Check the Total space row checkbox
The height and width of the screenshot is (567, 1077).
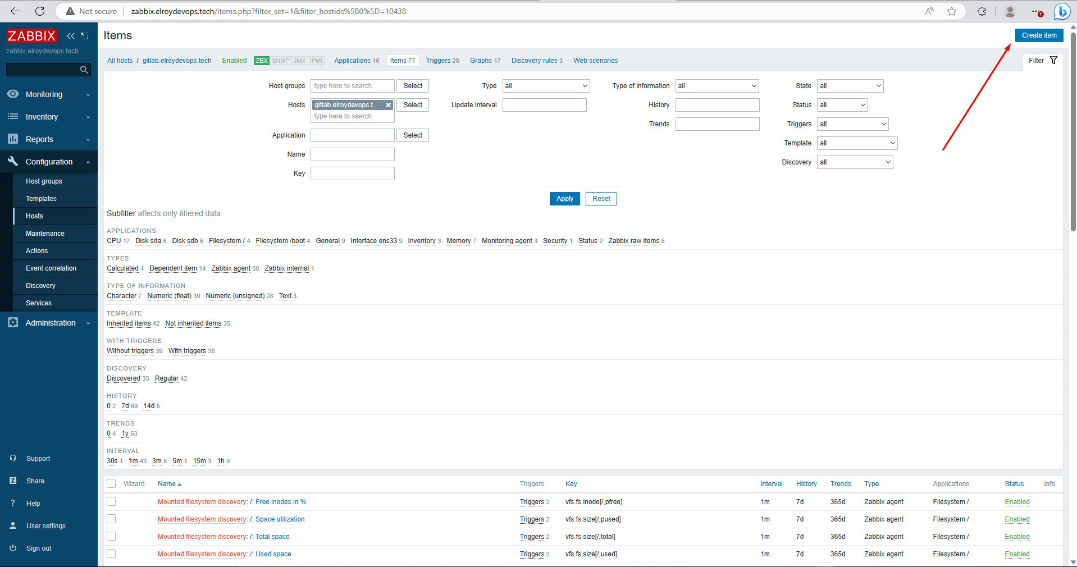tap(111, 537)
